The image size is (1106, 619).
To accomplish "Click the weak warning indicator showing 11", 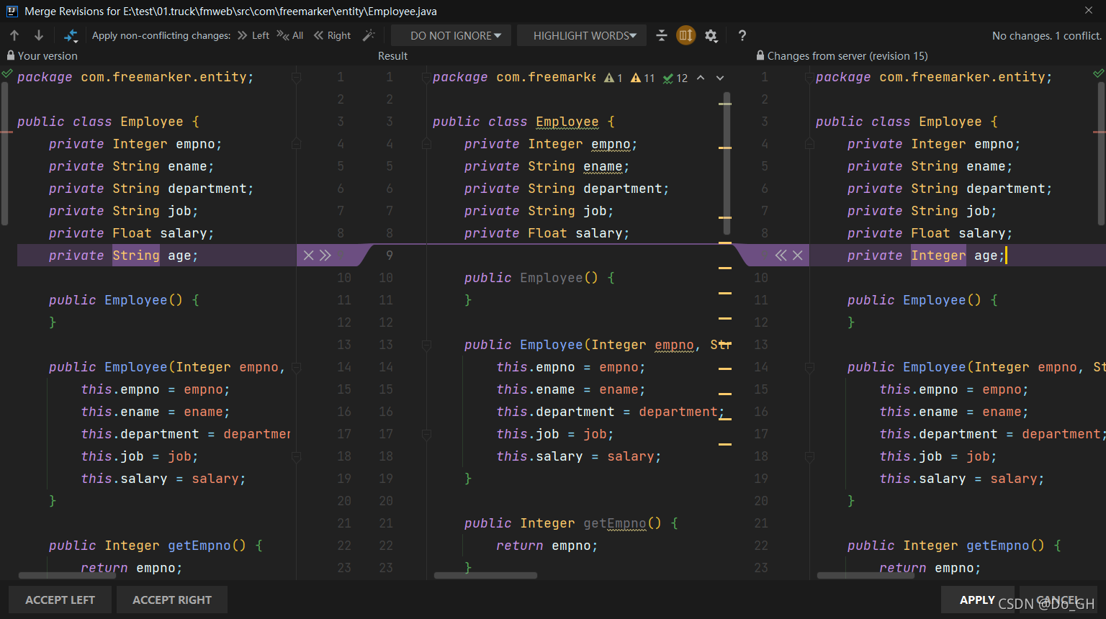I will point(643,78).
